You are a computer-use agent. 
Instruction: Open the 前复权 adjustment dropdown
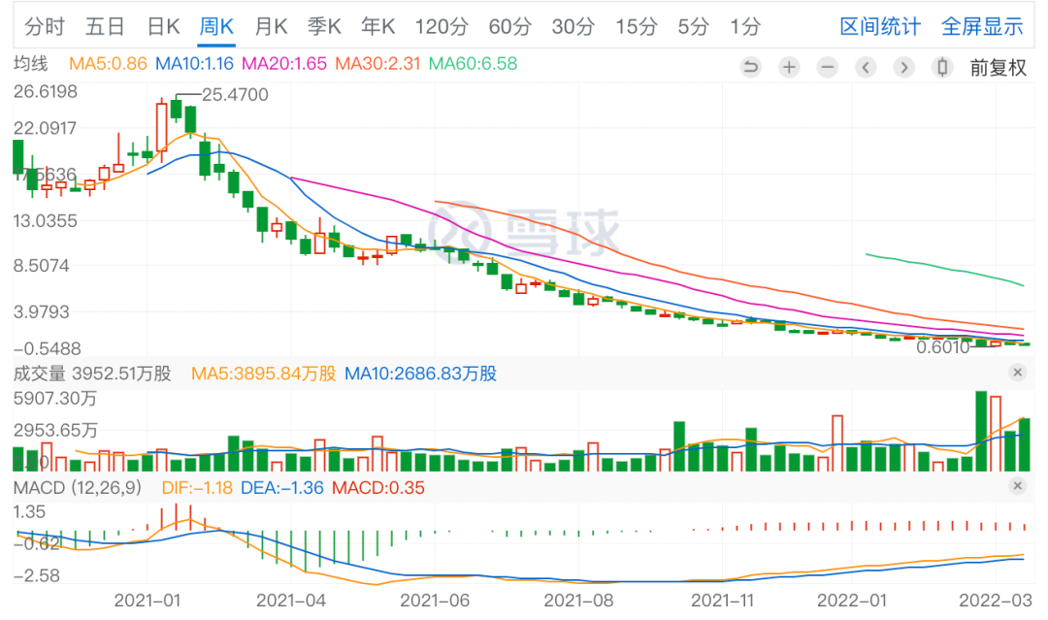pyautogui.click(x=998, y=68)
